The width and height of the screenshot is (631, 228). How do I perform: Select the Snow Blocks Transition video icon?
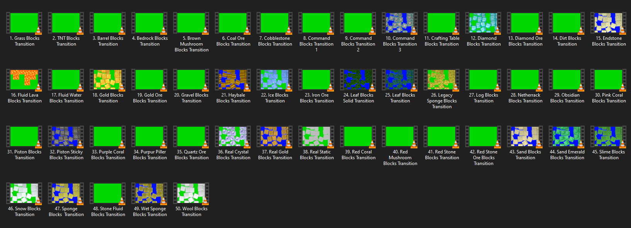click(24, 193)
